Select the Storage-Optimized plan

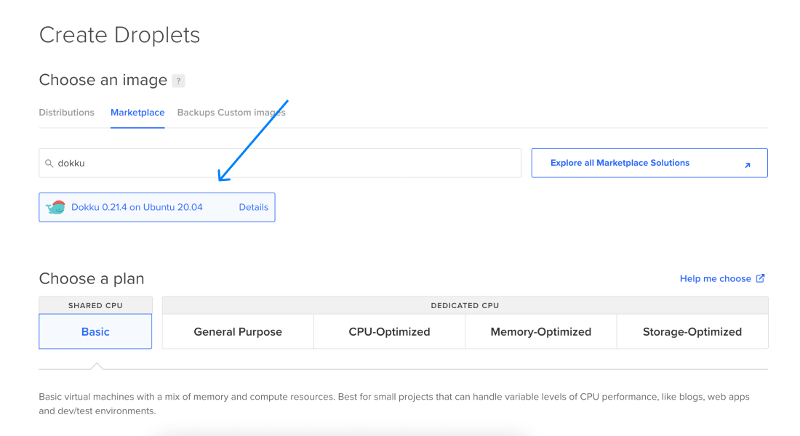coord(692,331)
